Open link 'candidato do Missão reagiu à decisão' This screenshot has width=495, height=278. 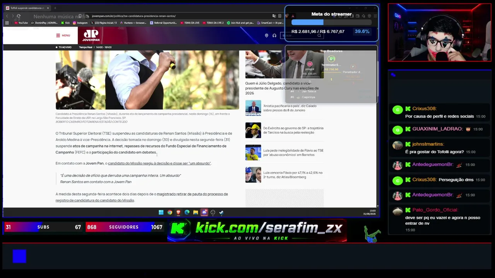click(159, 163)
